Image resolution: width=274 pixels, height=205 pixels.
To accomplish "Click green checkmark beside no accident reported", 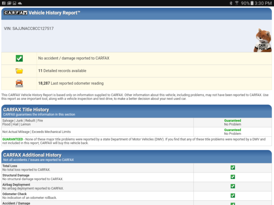I will point(19,59).
